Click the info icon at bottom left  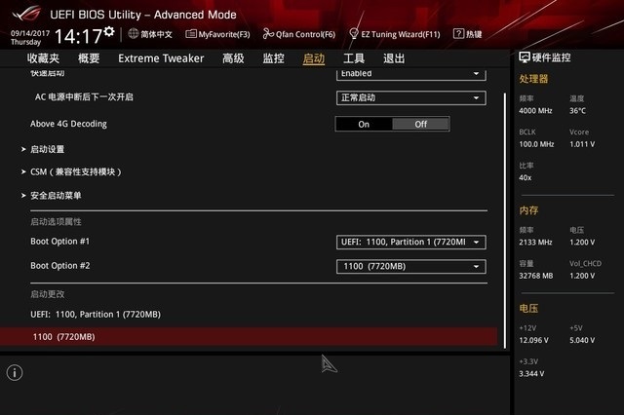(x=15, y=372)
